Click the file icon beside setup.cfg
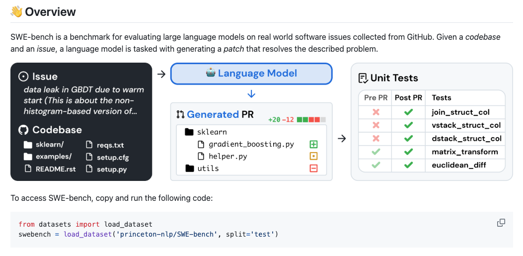523x256 pixels. [89, 157]
